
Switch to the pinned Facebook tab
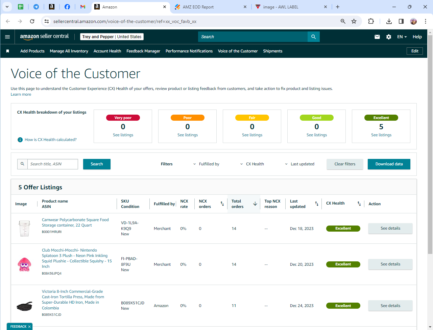67,7
